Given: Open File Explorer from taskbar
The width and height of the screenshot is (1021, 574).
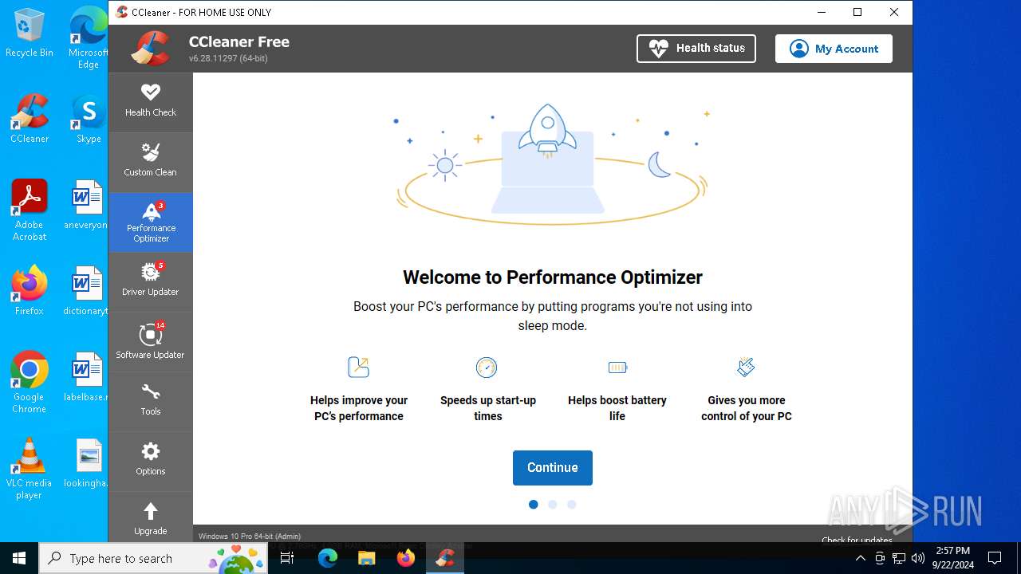Looking at the screenshot, I should 366,558.
